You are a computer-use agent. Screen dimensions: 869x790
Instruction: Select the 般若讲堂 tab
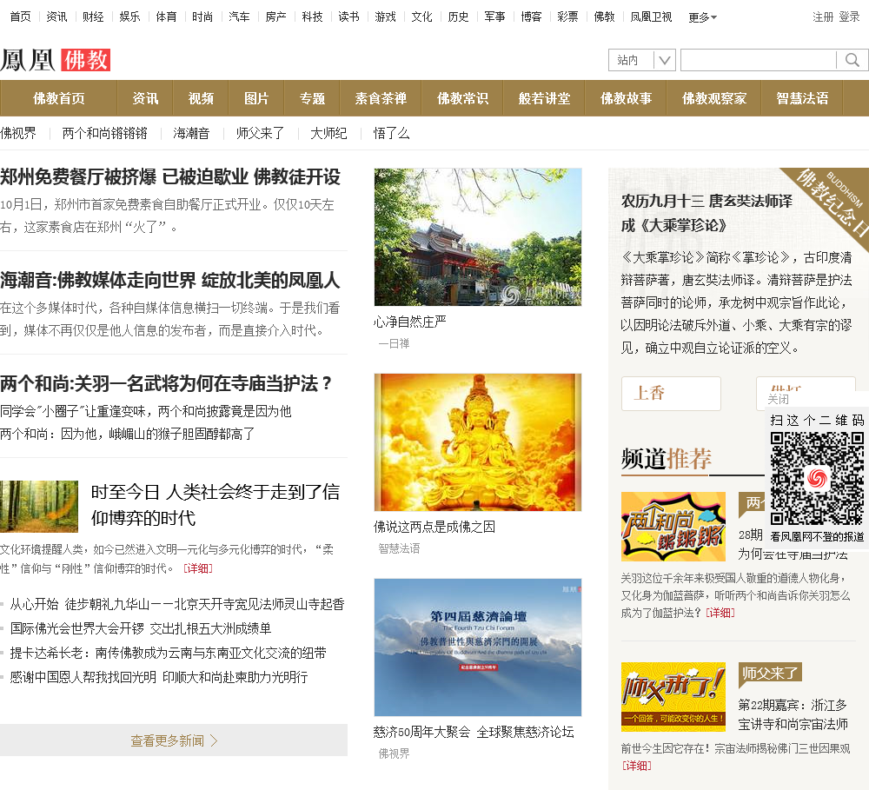coord(544,98)
